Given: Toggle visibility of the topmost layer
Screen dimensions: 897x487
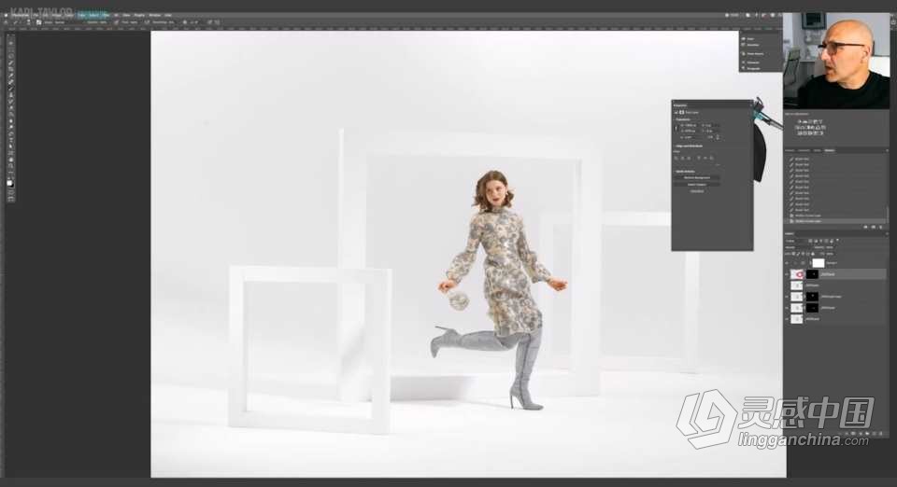Looking at the screenshot, I should pyautogui.click(x=787, y=264).
